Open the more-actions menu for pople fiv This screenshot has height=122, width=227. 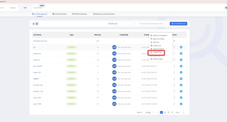pos(174,60)
